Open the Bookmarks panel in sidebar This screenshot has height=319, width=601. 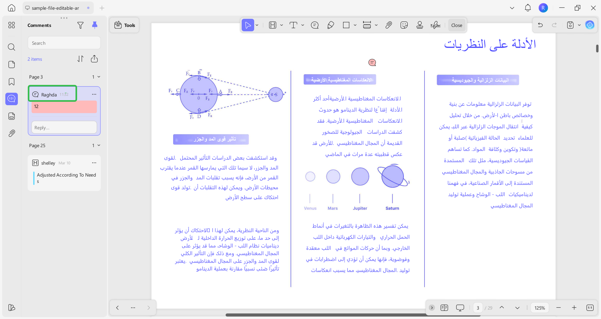[x=12, y=82]
